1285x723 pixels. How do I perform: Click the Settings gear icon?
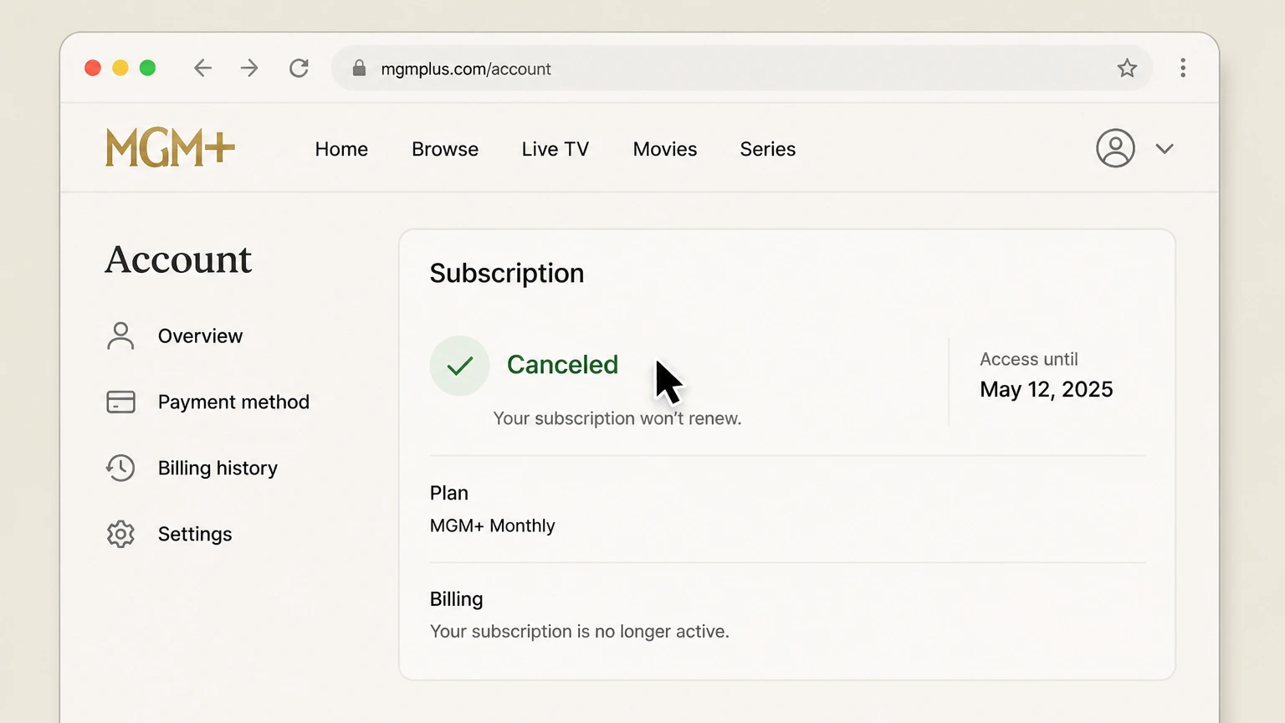120,534
